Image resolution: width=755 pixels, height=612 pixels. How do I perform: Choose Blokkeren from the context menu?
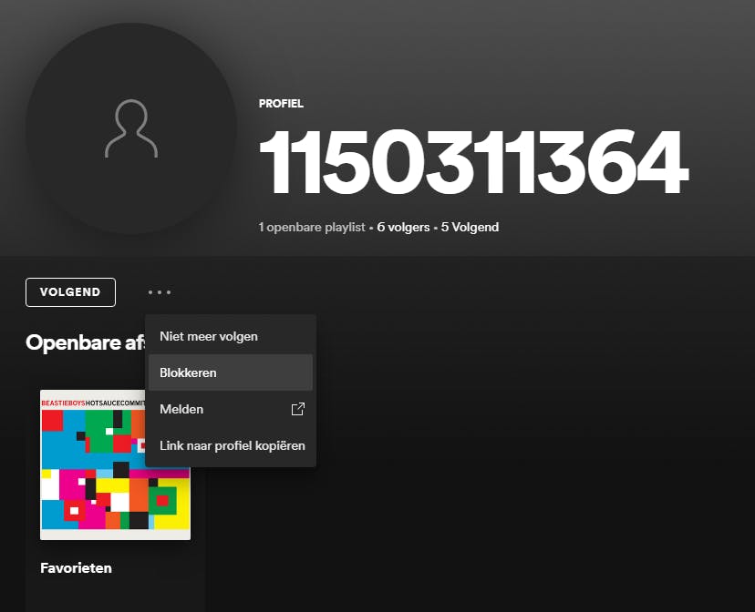tap(231, 372)
